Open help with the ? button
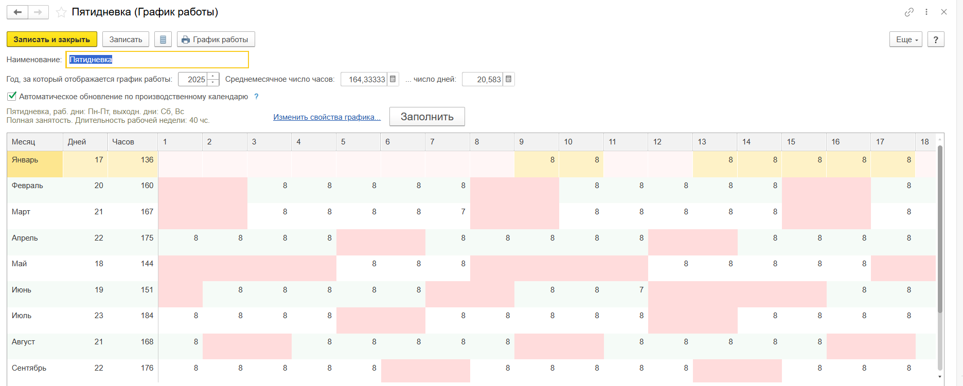The image size is (963, 386). 936,40
